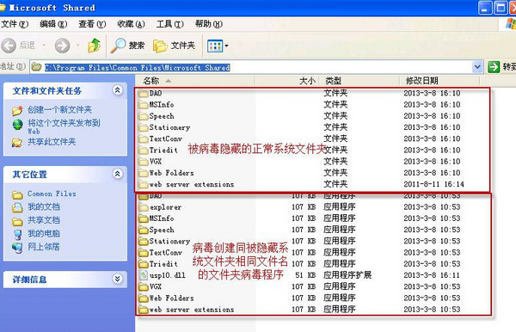The height and width of the screenshot is (332, 516).
Task: Click 将这个文件夹发布到 Web link
Action: (x=64, y=126)
